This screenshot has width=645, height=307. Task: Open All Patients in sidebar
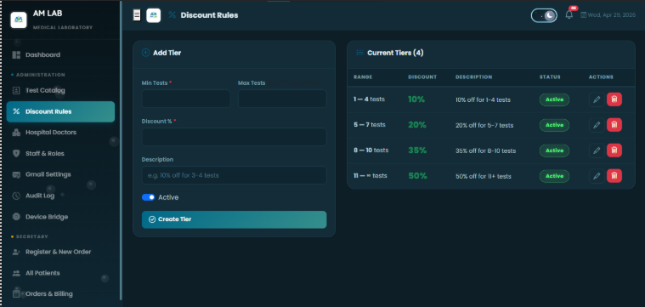point(60,273)
